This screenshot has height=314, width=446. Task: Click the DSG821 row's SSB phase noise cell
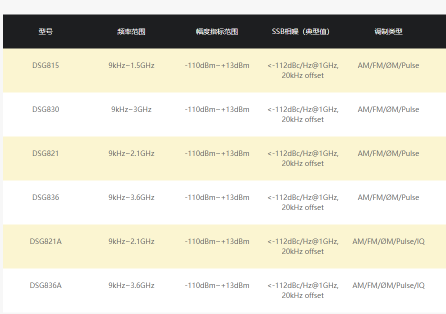pos(302,158)
